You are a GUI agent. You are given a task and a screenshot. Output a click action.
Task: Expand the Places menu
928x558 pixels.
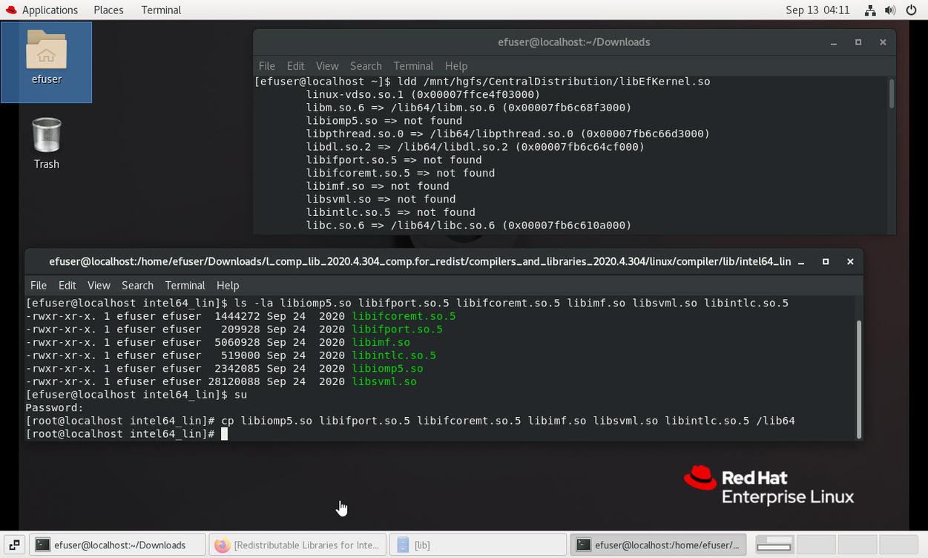click(x=108, y=10)
